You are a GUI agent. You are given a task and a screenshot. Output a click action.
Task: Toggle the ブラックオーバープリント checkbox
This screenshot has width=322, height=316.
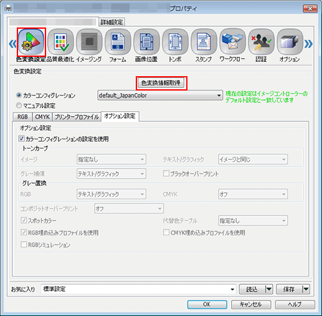166,174
